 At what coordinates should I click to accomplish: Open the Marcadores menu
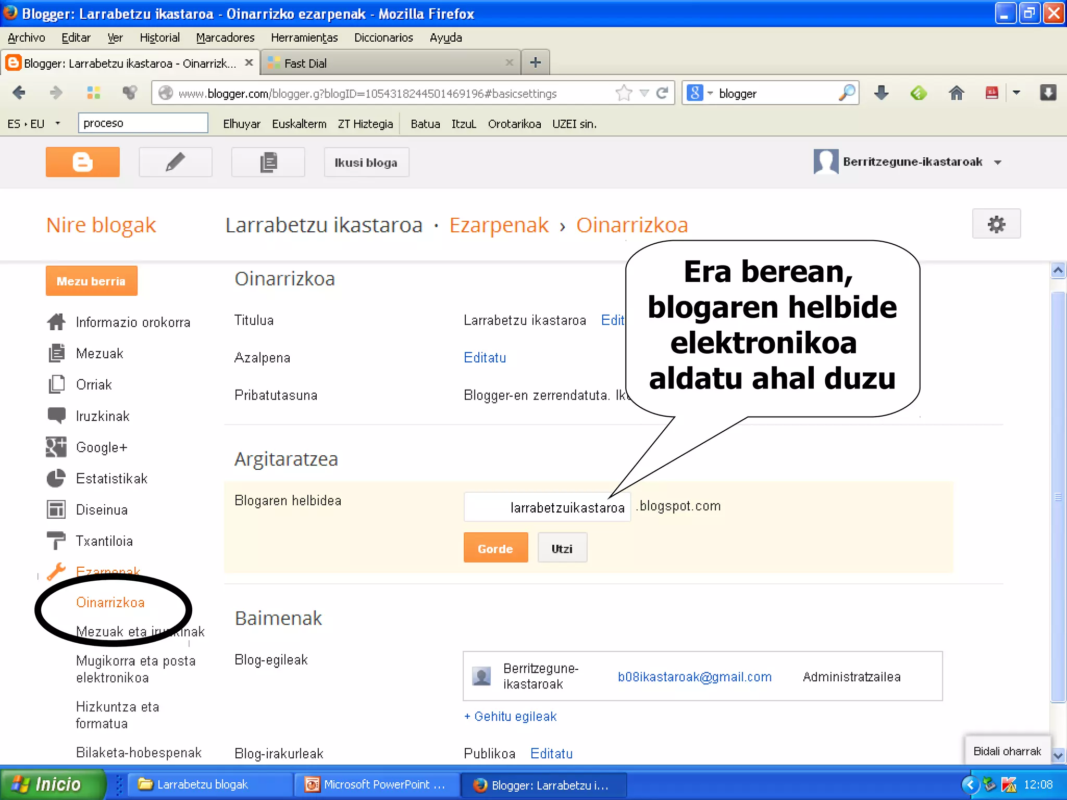225,37
